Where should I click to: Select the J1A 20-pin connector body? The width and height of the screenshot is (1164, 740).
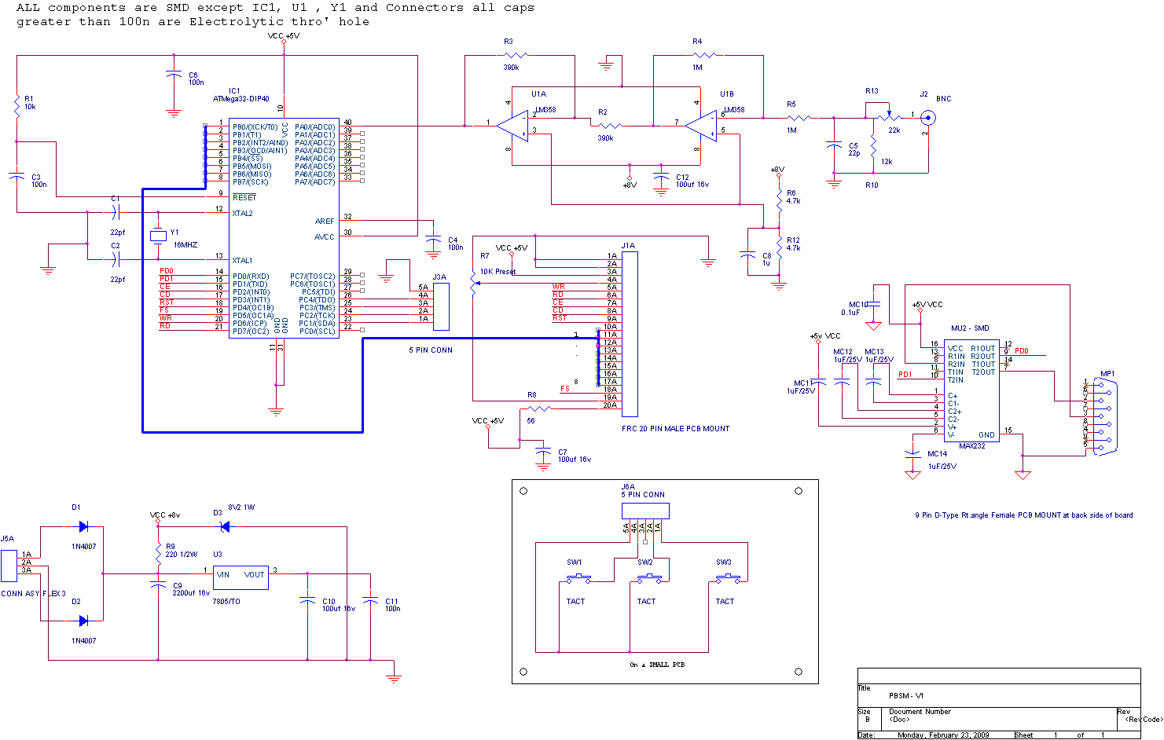[x=630, y=334]
